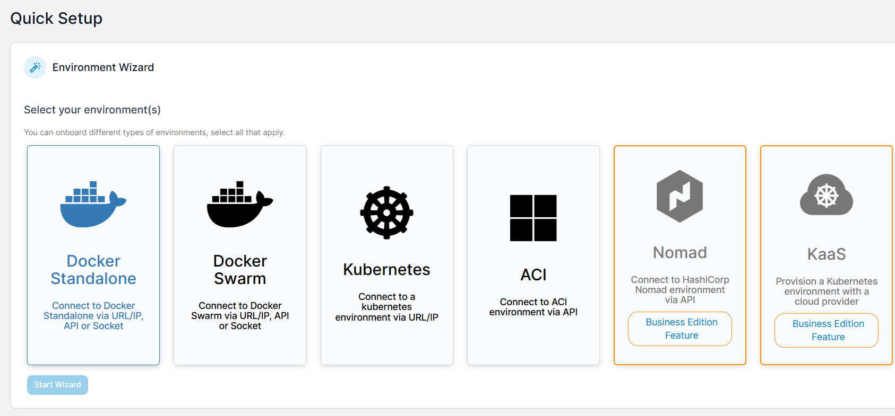Click the Environment Wizard heading text
Viewport: 895px width, 416px height.
tap(103, 67)
